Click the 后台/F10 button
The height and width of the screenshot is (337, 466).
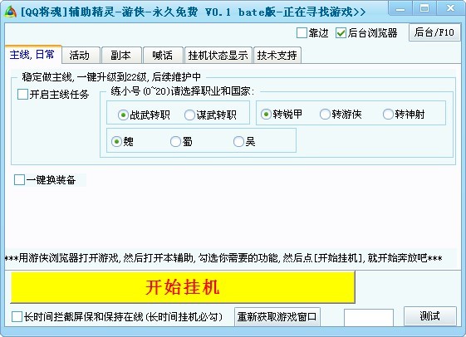[434, 32]
